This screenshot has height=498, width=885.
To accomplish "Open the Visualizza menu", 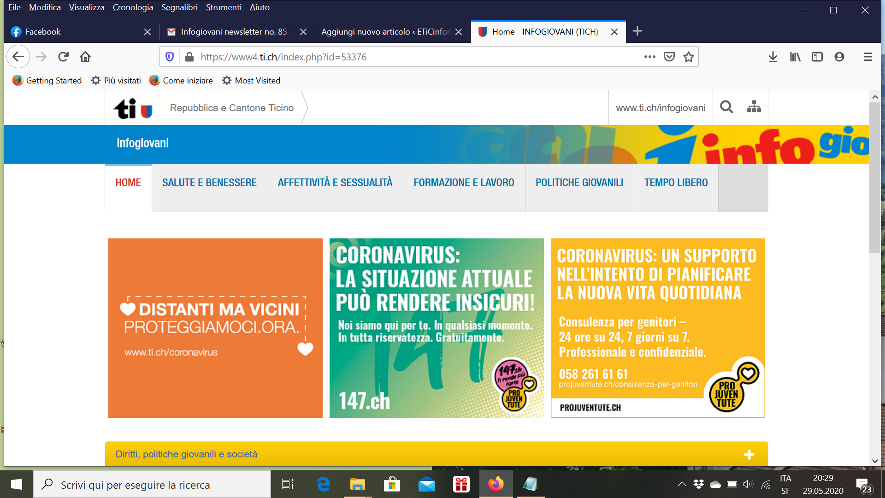I will point(87,7).
